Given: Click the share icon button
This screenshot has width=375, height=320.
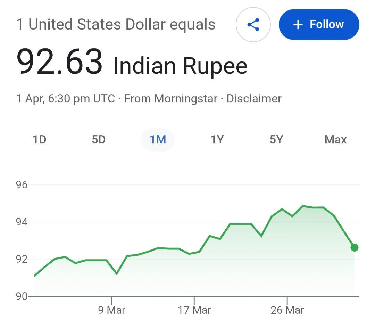Looking at the screenshot, I should tap(253, 25).
